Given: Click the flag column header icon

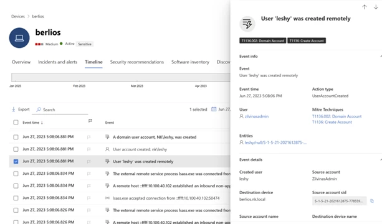Looking at the screenshot, I should tap(90, 121).
